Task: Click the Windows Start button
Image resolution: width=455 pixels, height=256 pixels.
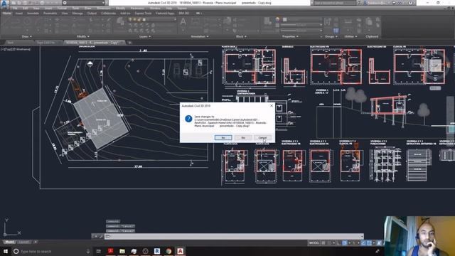Action: 6,251
